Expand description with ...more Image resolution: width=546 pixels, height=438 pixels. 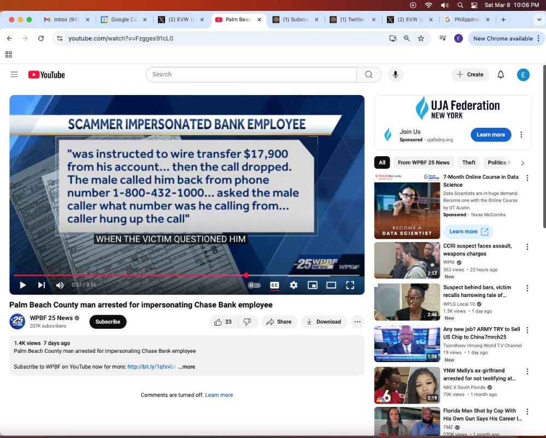point(186,366)
